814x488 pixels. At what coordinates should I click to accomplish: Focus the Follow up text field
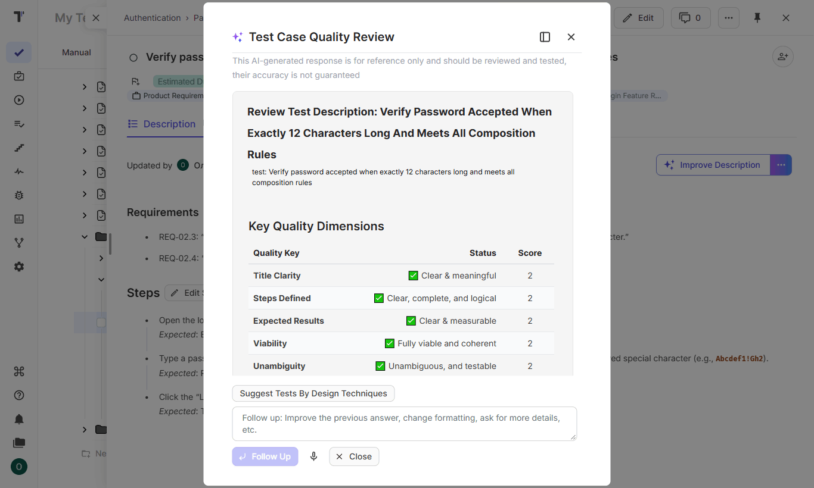405,424
